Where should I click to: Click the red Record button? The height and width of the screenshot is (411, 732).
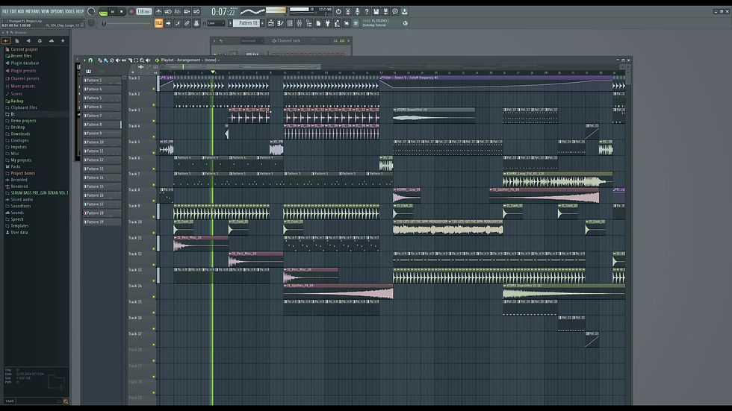(x=131, y=12)
